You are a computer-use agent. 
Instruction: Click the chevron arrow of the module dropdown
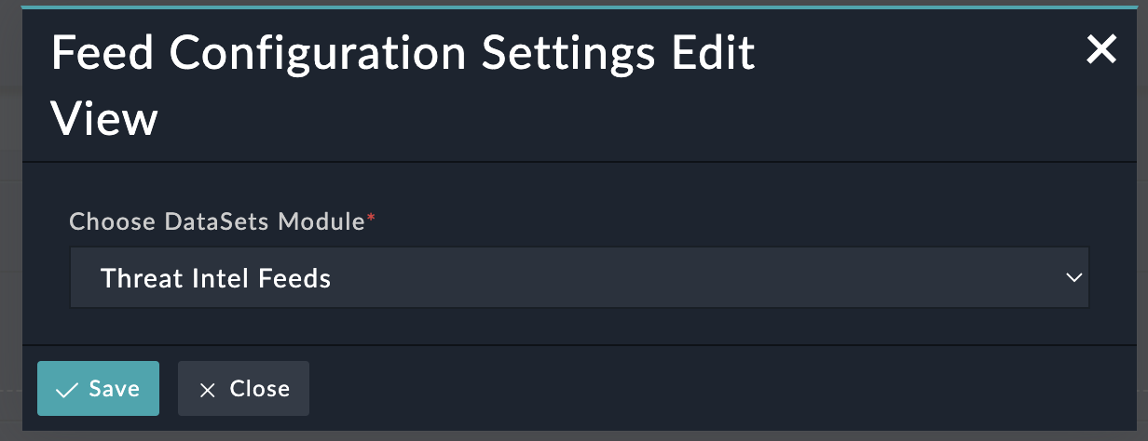coord(1073,277)
